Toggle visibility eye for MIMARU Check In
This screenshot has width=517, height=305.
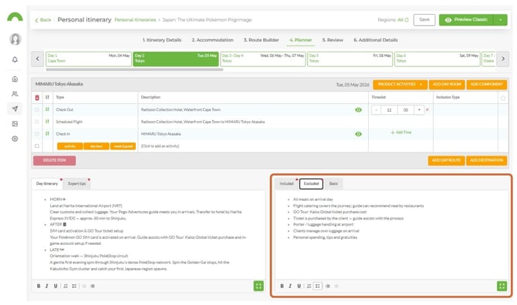pos(358,134)
